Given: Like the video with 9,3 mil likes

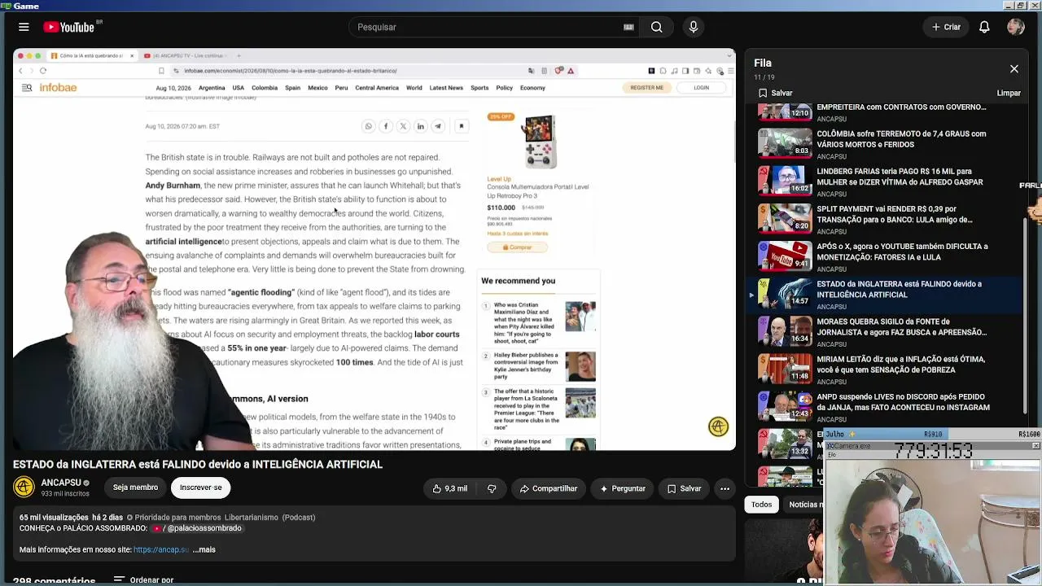Looking at the screenshot, I should tap(450, 488).
